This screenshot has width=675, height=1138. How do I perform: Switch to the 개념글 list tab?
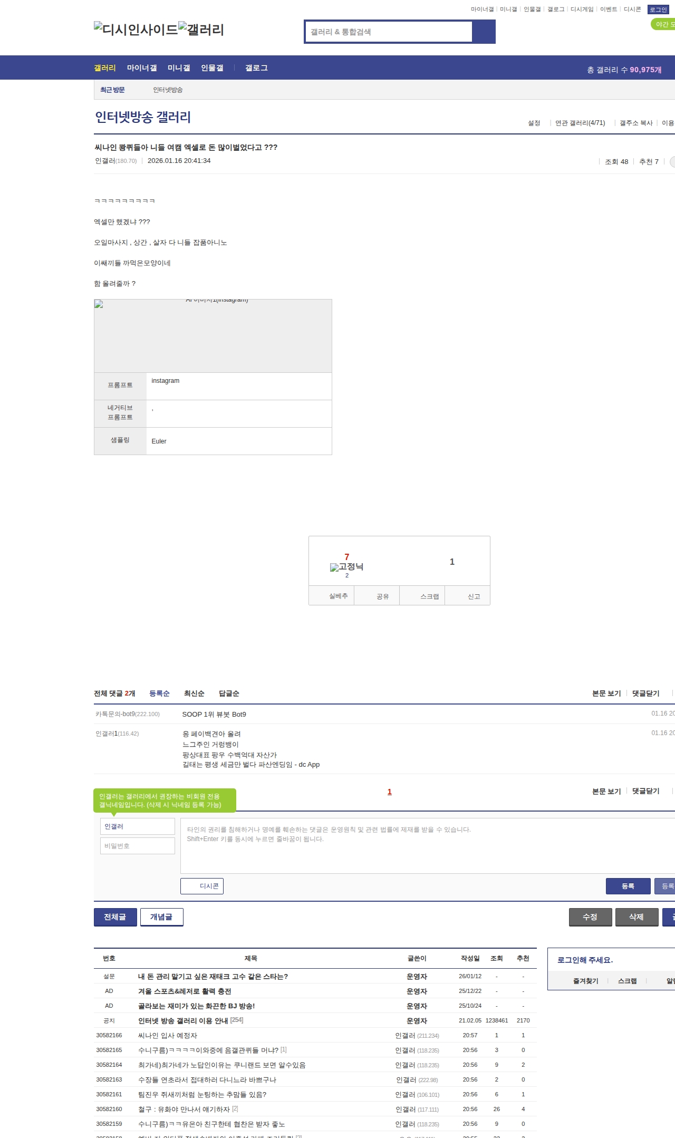(162, 917)
